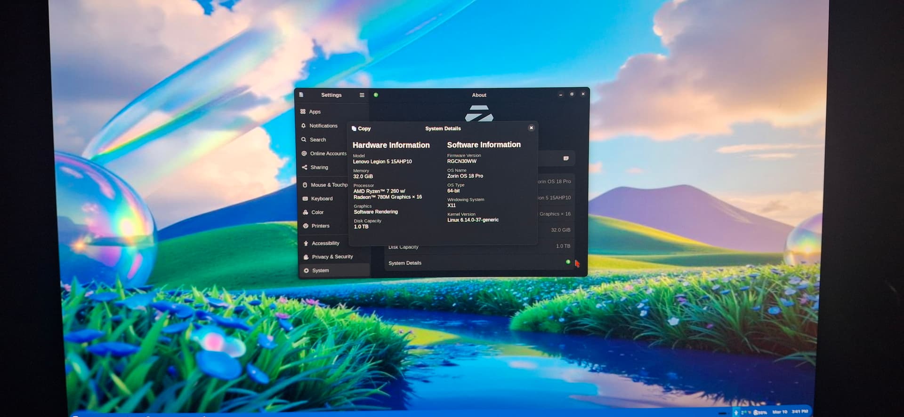Select firmware version RGCN30WW
Viewport: 904px width, 417px height.
click(x=462, y=161)
